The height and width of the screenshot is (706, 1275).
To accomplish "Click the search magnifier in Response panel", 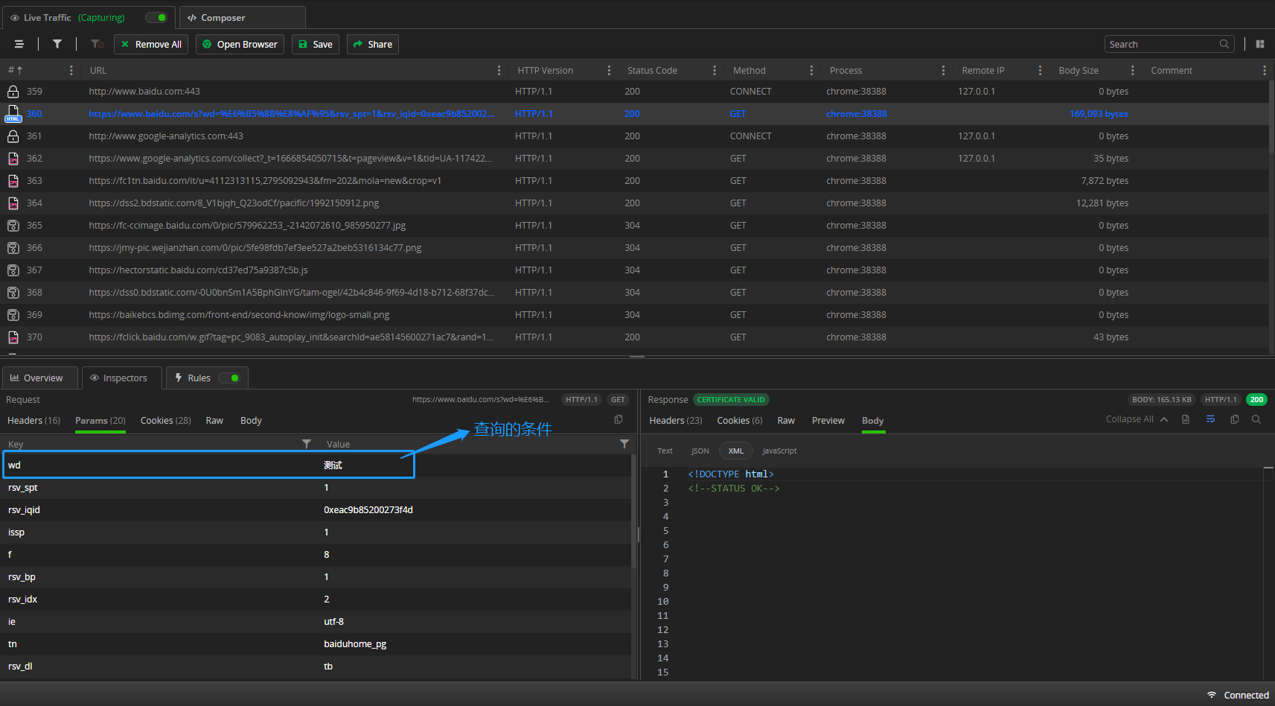I will [x=1256, y=419].
